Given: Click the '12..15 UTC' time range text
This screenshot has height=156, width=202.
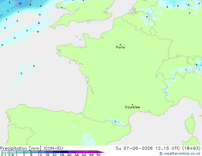Looking at the screenshot, I should pyautogui.click(x=167, y=148).
